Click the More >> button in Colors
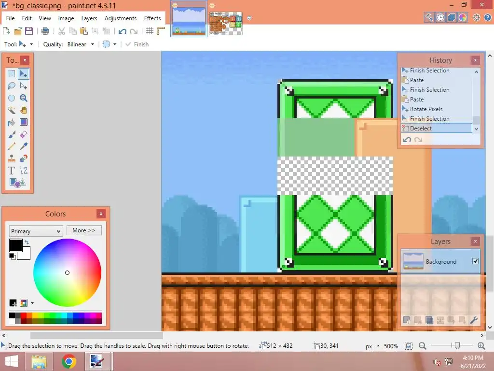The width and height of the screenshot is (494, 371). (x=84, y=230)
